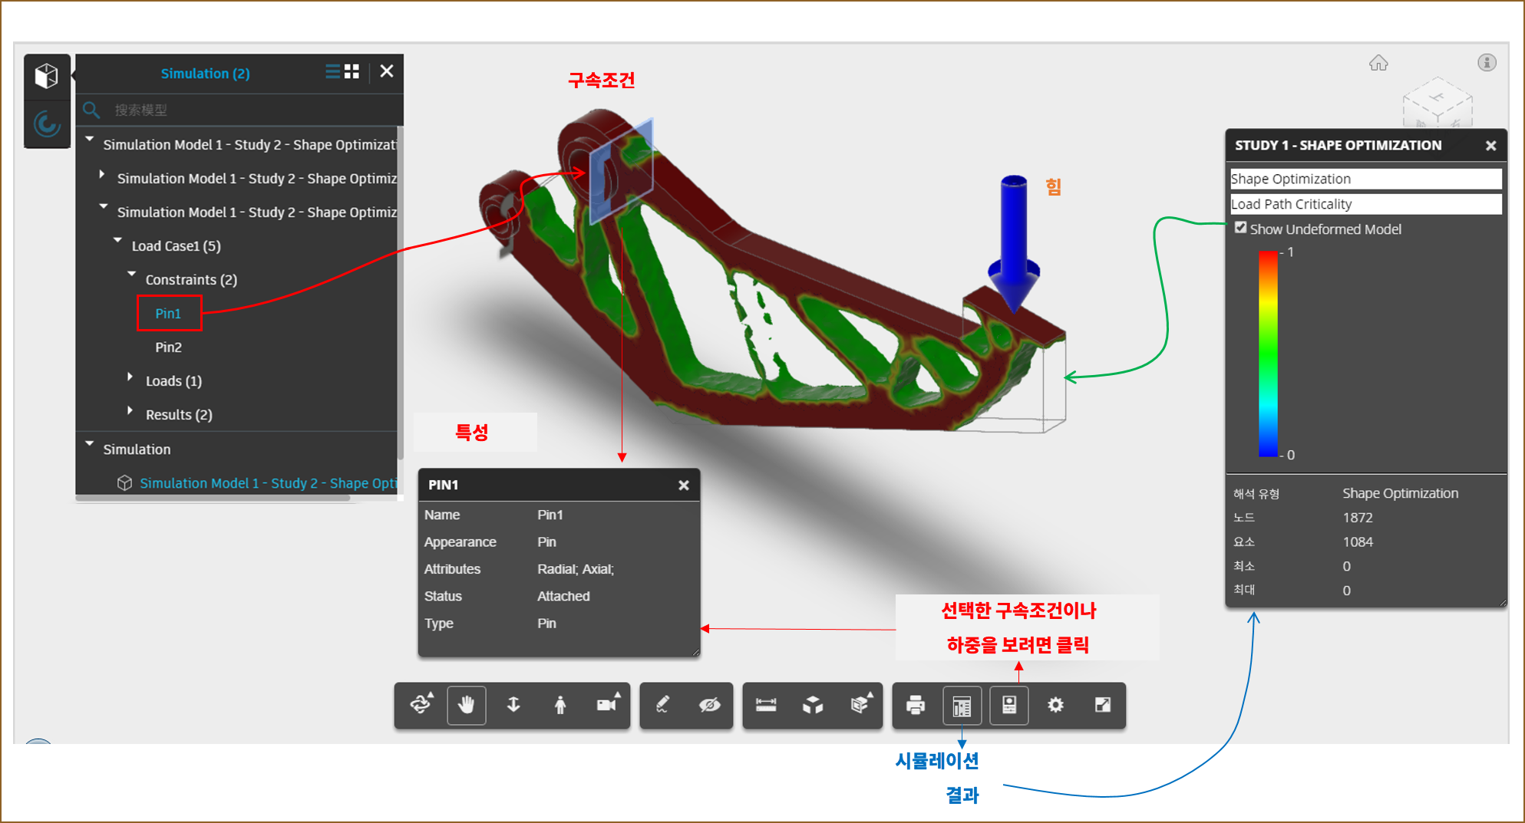Close the PIN1 properties panel
1525x823 pixels.
(684, 485)
